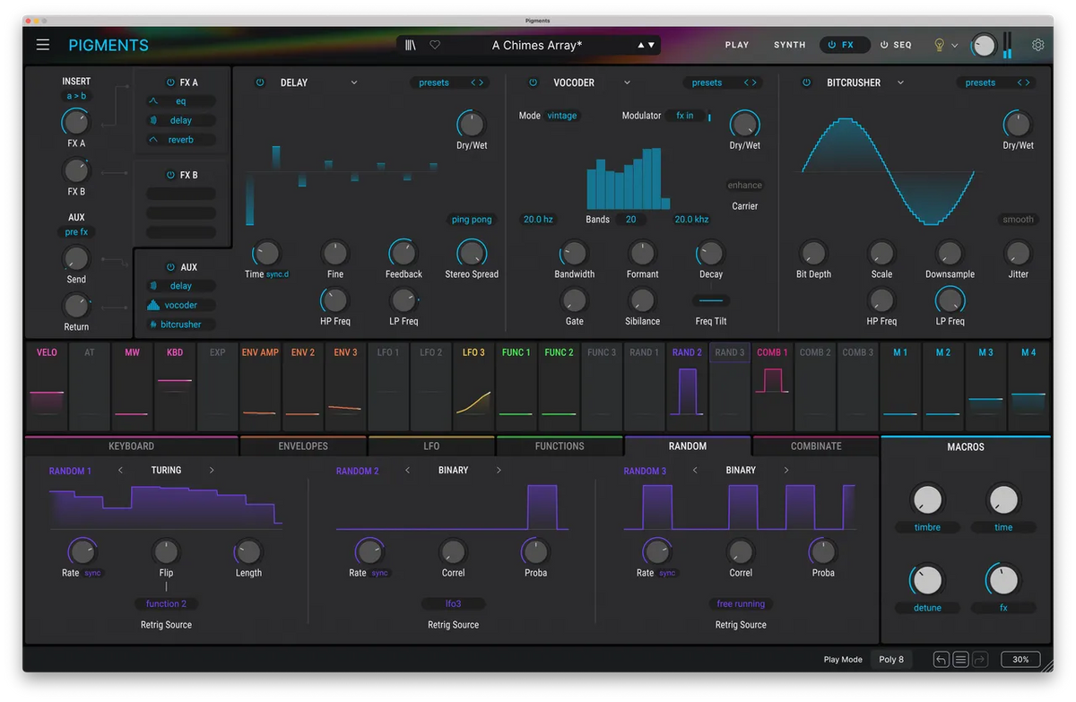The image size is (1076, 702).
Task: Open the preset library browser icon
Action: coord(411,45)
